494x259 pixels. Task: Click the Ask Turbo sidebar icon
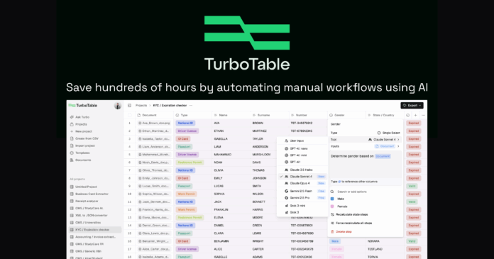coord(72,117)
